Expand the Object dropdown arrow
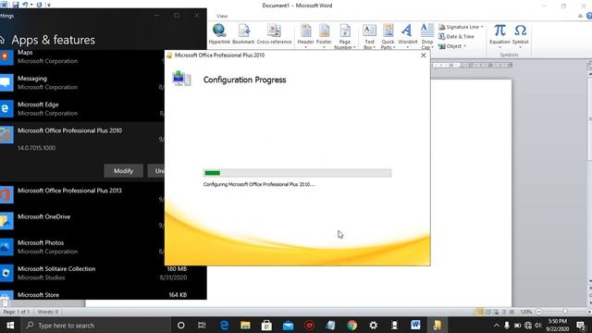592x333 pixels. pyautogui.click(x=464, y=46)
